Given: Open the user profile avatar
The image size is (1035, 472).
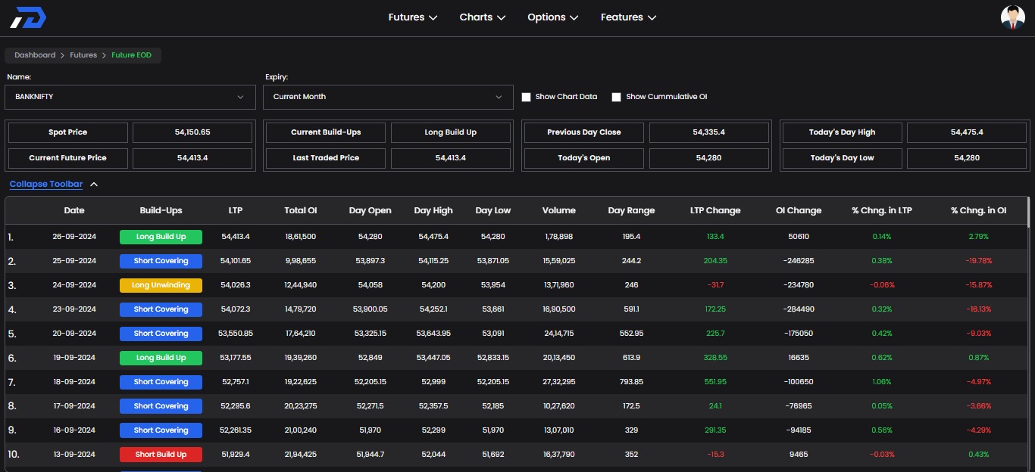Looking at the screenshot, I should pos(1012,17).
